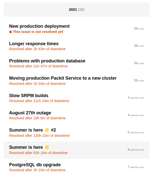Click the orange diamond unresolved icon
154x174 pixels.
click(x=10, y=32)
